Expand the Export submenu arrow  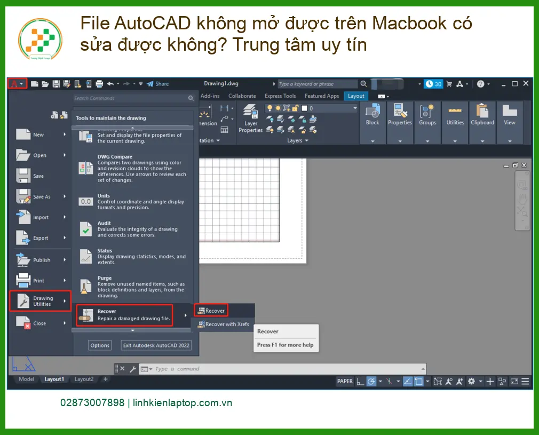pyautogui.click(x=65, y=238)
